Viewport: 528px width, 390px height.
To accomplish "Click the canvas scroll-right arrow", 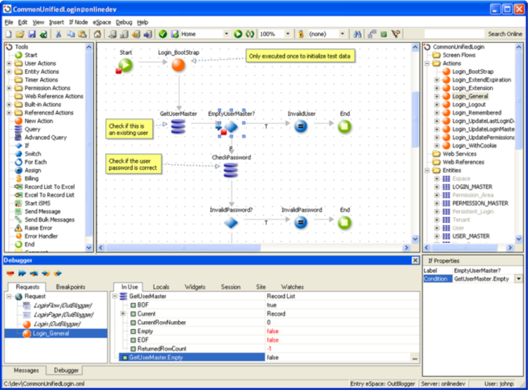I will coord(406,248).
